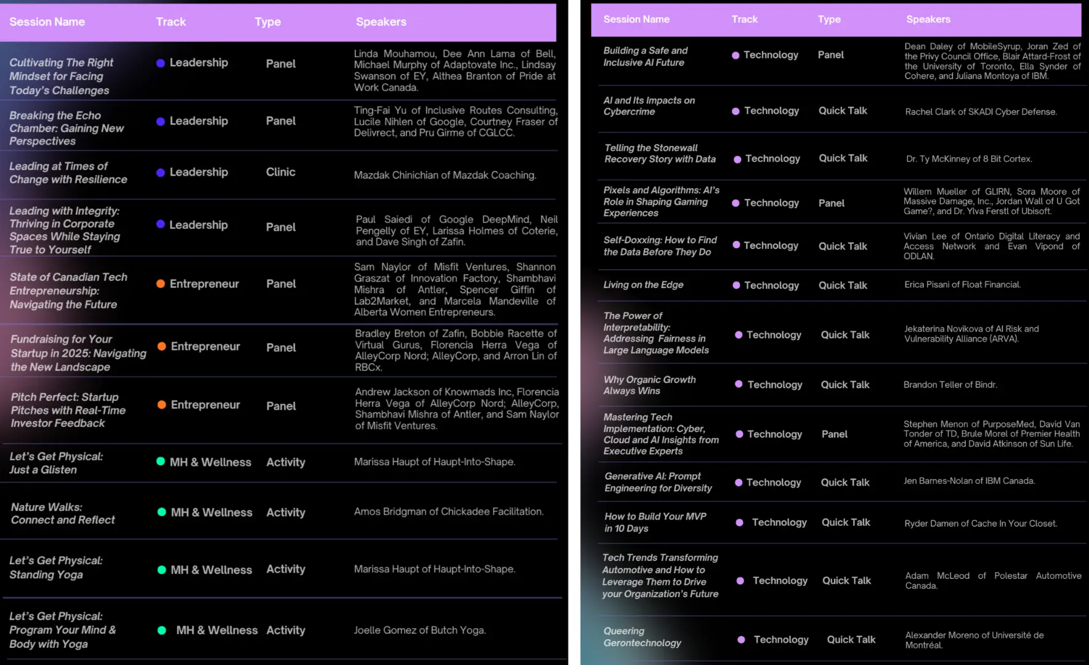This screenshot has width=1089, height=665.
Task: Open 'Fundraising for Your Startup in 2025' session
Action: tap(78, 353)
